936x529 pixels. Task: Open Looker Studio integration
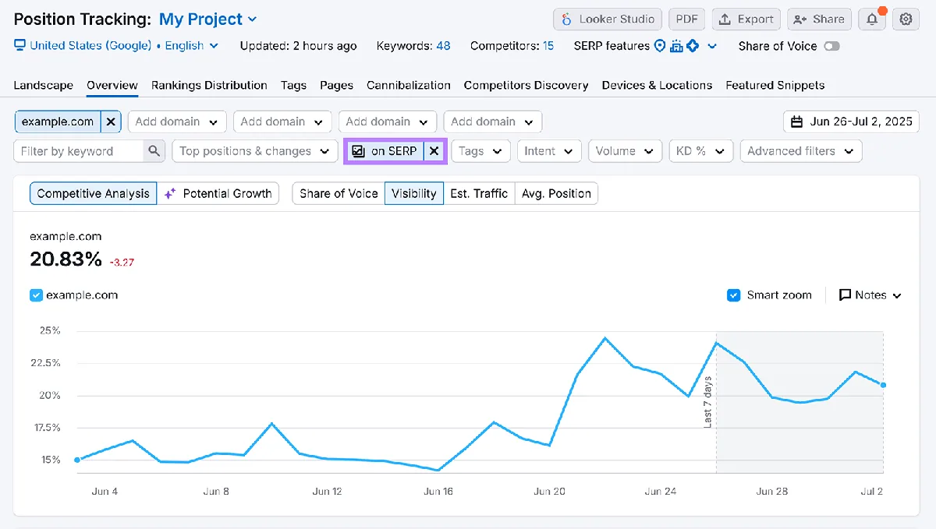pyautogui.click(x=608, y=19)
